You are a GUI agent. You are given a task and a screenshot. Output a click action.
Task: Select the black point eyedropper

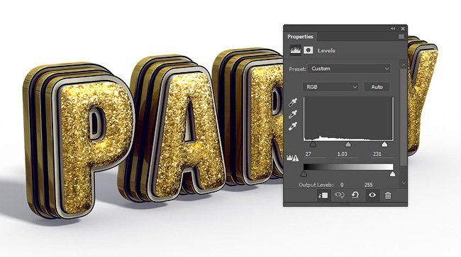pos(292,103)
